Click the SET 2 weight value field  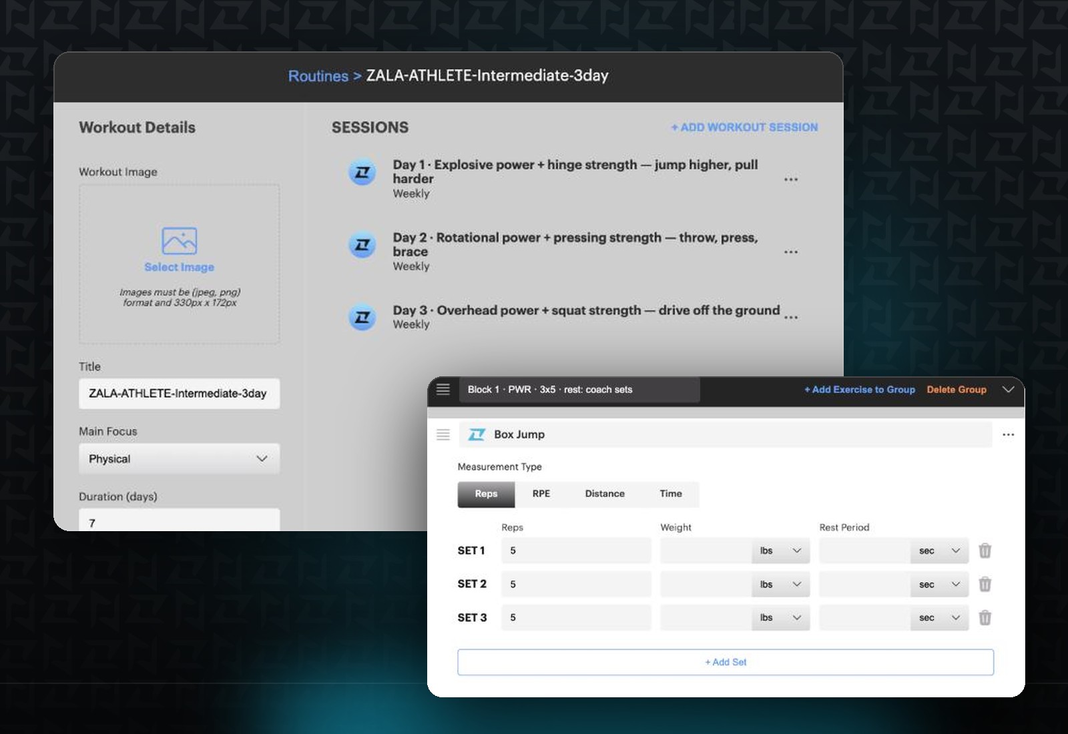(x=706, y=585)
